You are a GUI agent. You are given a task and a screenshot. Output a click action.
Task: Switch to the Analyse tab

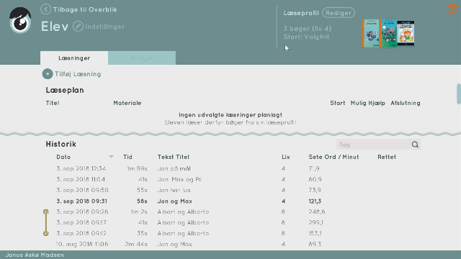[142, 58]
